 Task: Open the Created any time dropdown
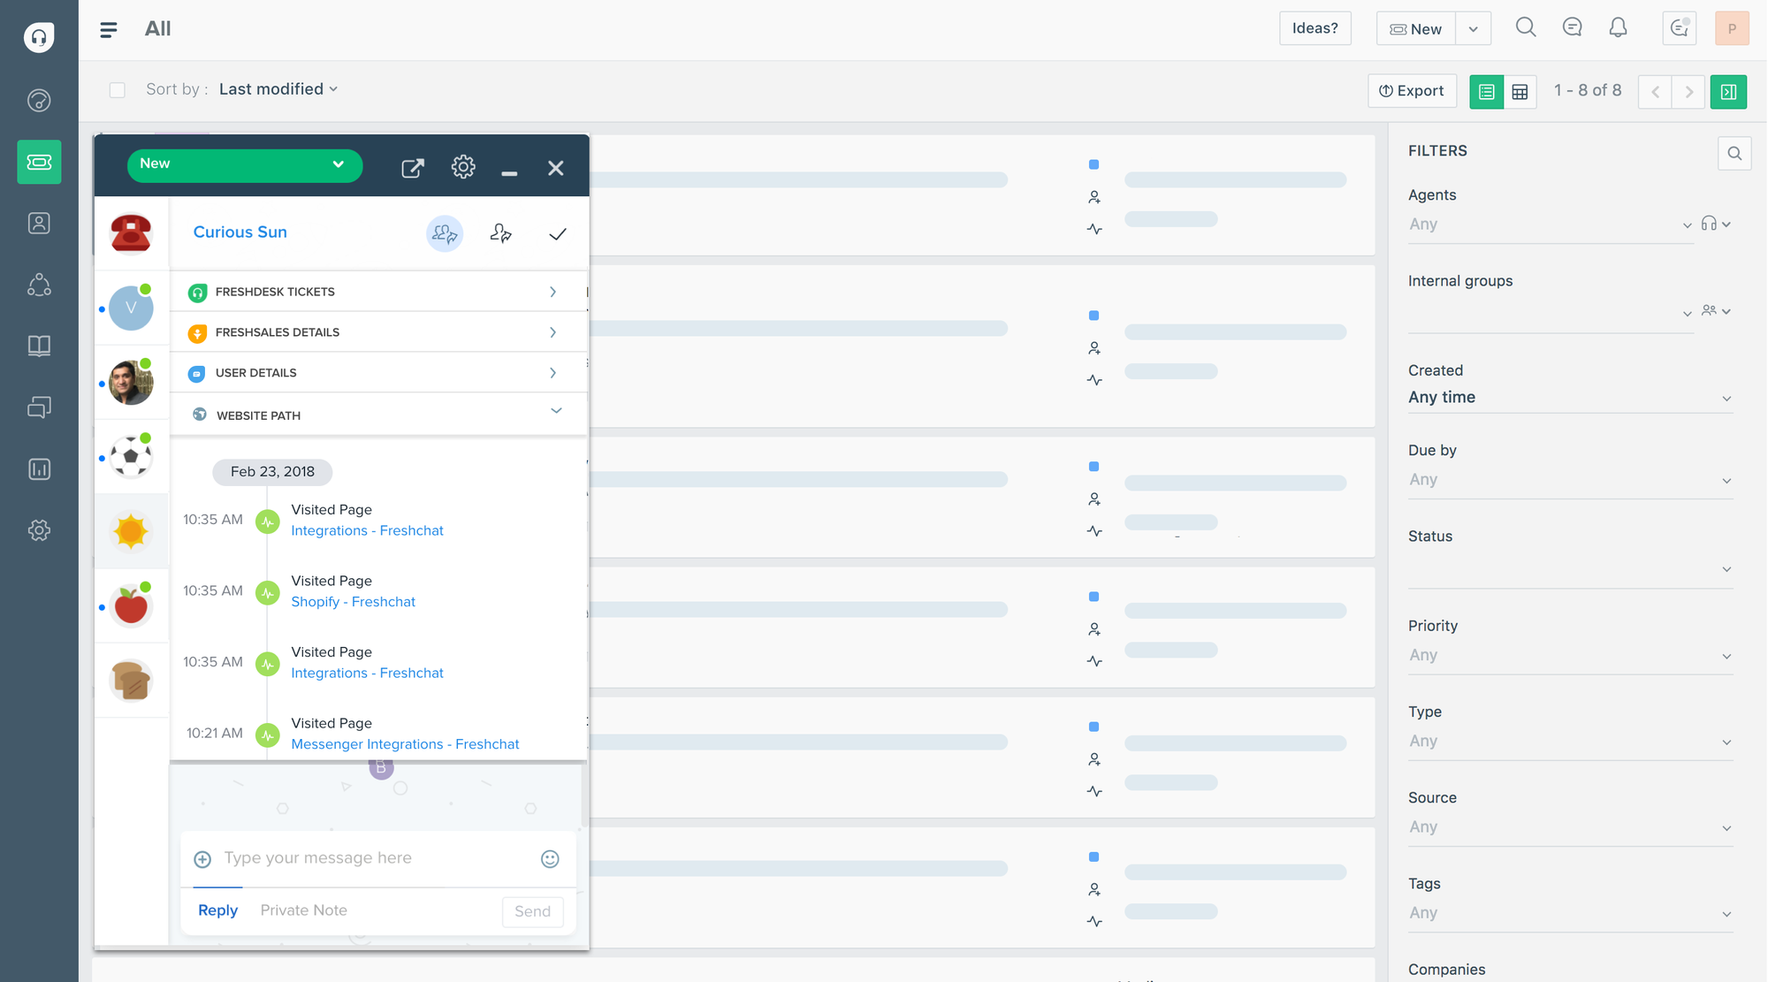coord(1568,397)
